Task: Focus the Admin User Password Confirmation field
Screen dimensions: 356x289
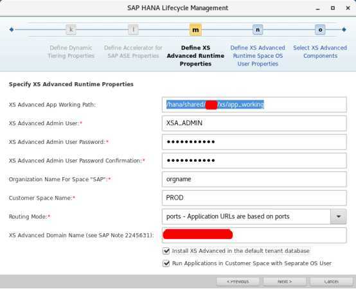Action: (254, 161)
